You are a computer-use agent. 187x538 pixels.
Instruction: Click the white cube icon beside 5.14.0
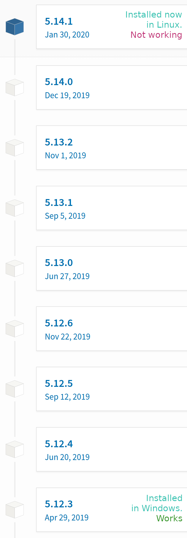coord(15,87)
